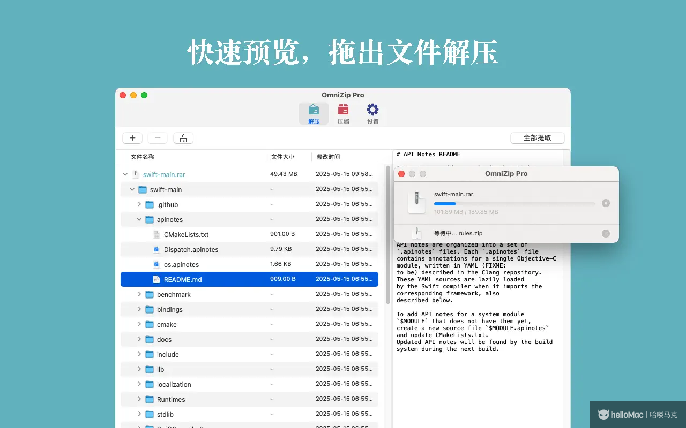Click the cmake folder icon
Viewport: 686px width, 428px height.
150,324
